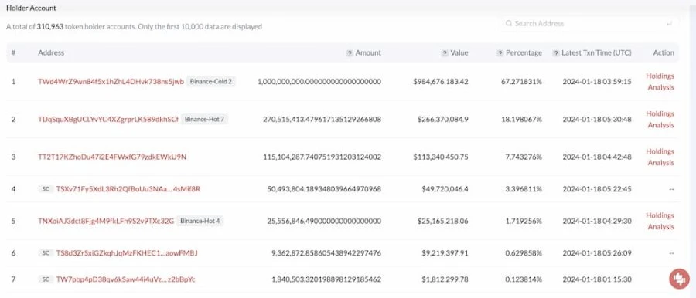Image resolution: width=696 pixels, height=298 pixels.
Task: Click the Latest Txn Time help icon
Action: point(555,52)
